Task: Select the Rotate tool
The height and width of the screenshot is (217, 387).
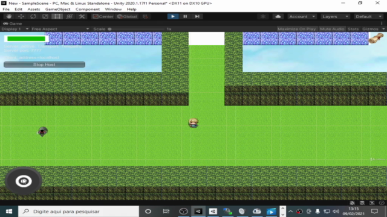Action: coord(33,16)
